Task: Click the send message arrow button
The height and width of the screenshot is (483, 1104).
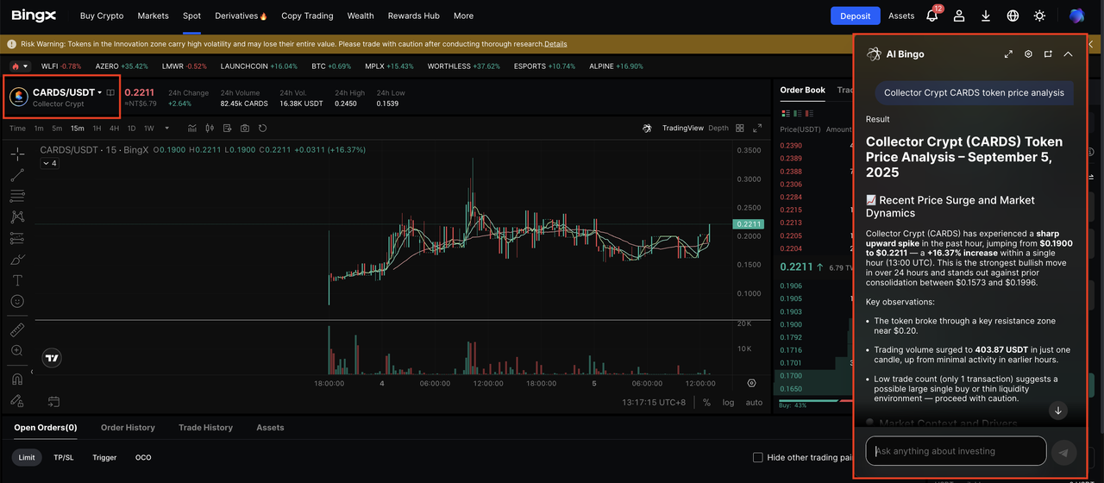Action: coord(1065,452)
